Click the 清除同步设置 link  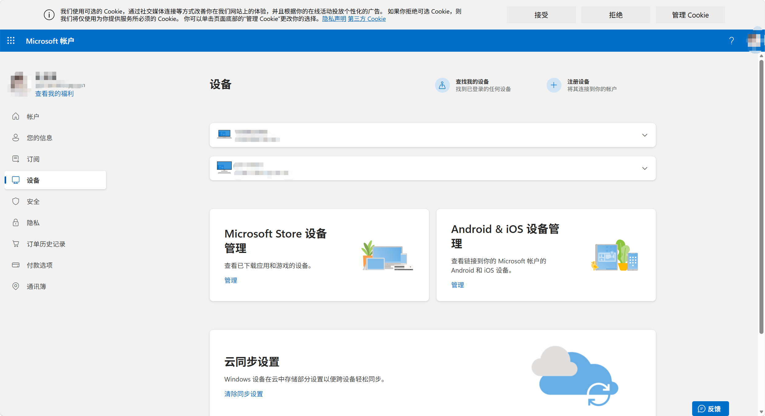[244, 394]
